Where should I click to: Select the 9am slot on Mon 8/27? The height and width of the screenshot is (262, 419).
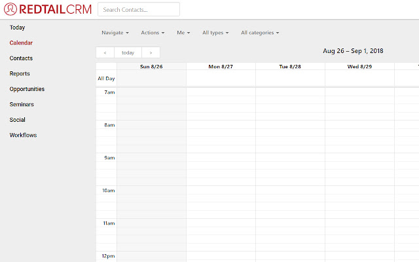[x=221, y=157]
